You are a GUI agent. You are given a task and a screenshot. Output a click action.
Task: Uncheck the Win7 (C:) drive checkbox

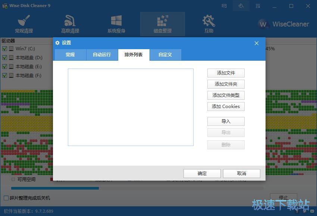pos(4,49)
